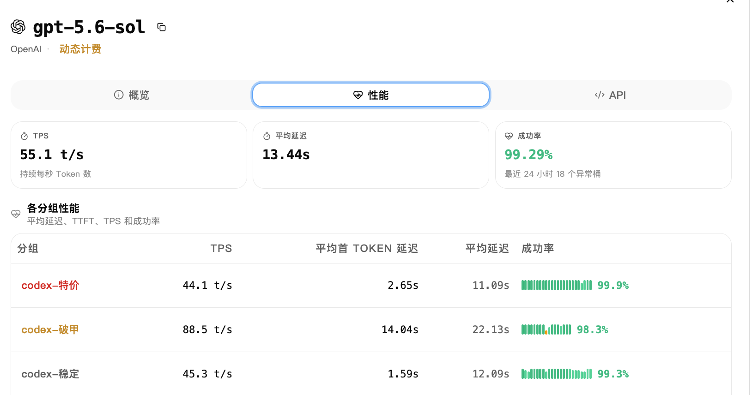The width and height of the screenshot is (752, 395).
Task: Click the 55.1 t/s value
Action: [x=52, y=155]
